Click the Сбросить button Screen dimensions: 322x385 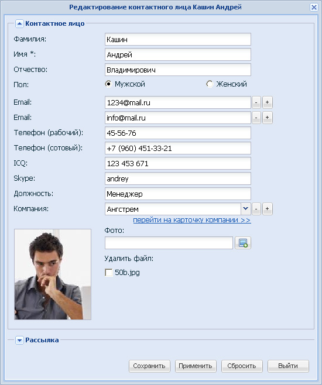tap(242, 366)
